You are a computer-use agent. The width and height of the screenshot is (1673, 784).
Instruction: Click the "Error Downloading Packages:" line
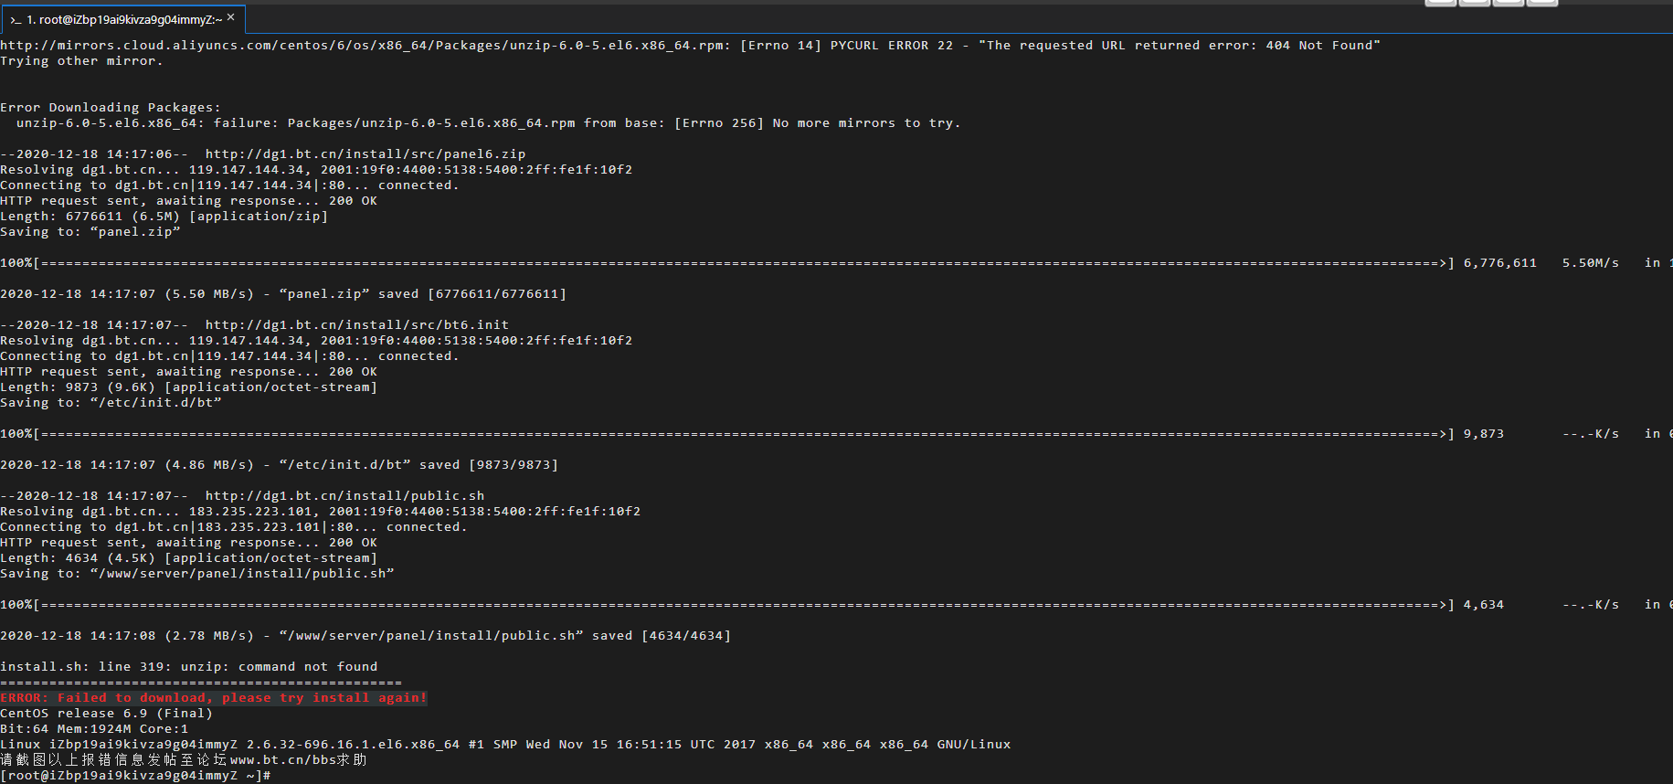click(111, 108)
